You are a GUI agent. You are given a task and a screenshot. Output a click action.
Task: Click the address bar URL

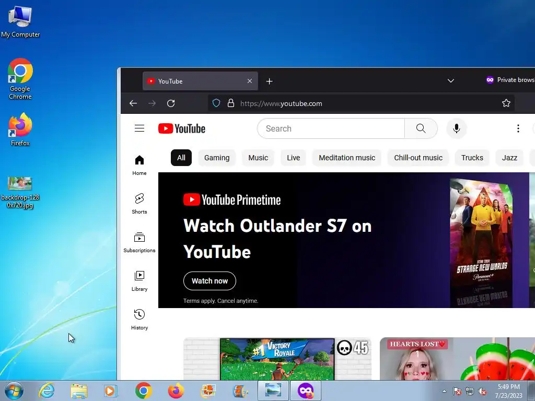[281, 104]
